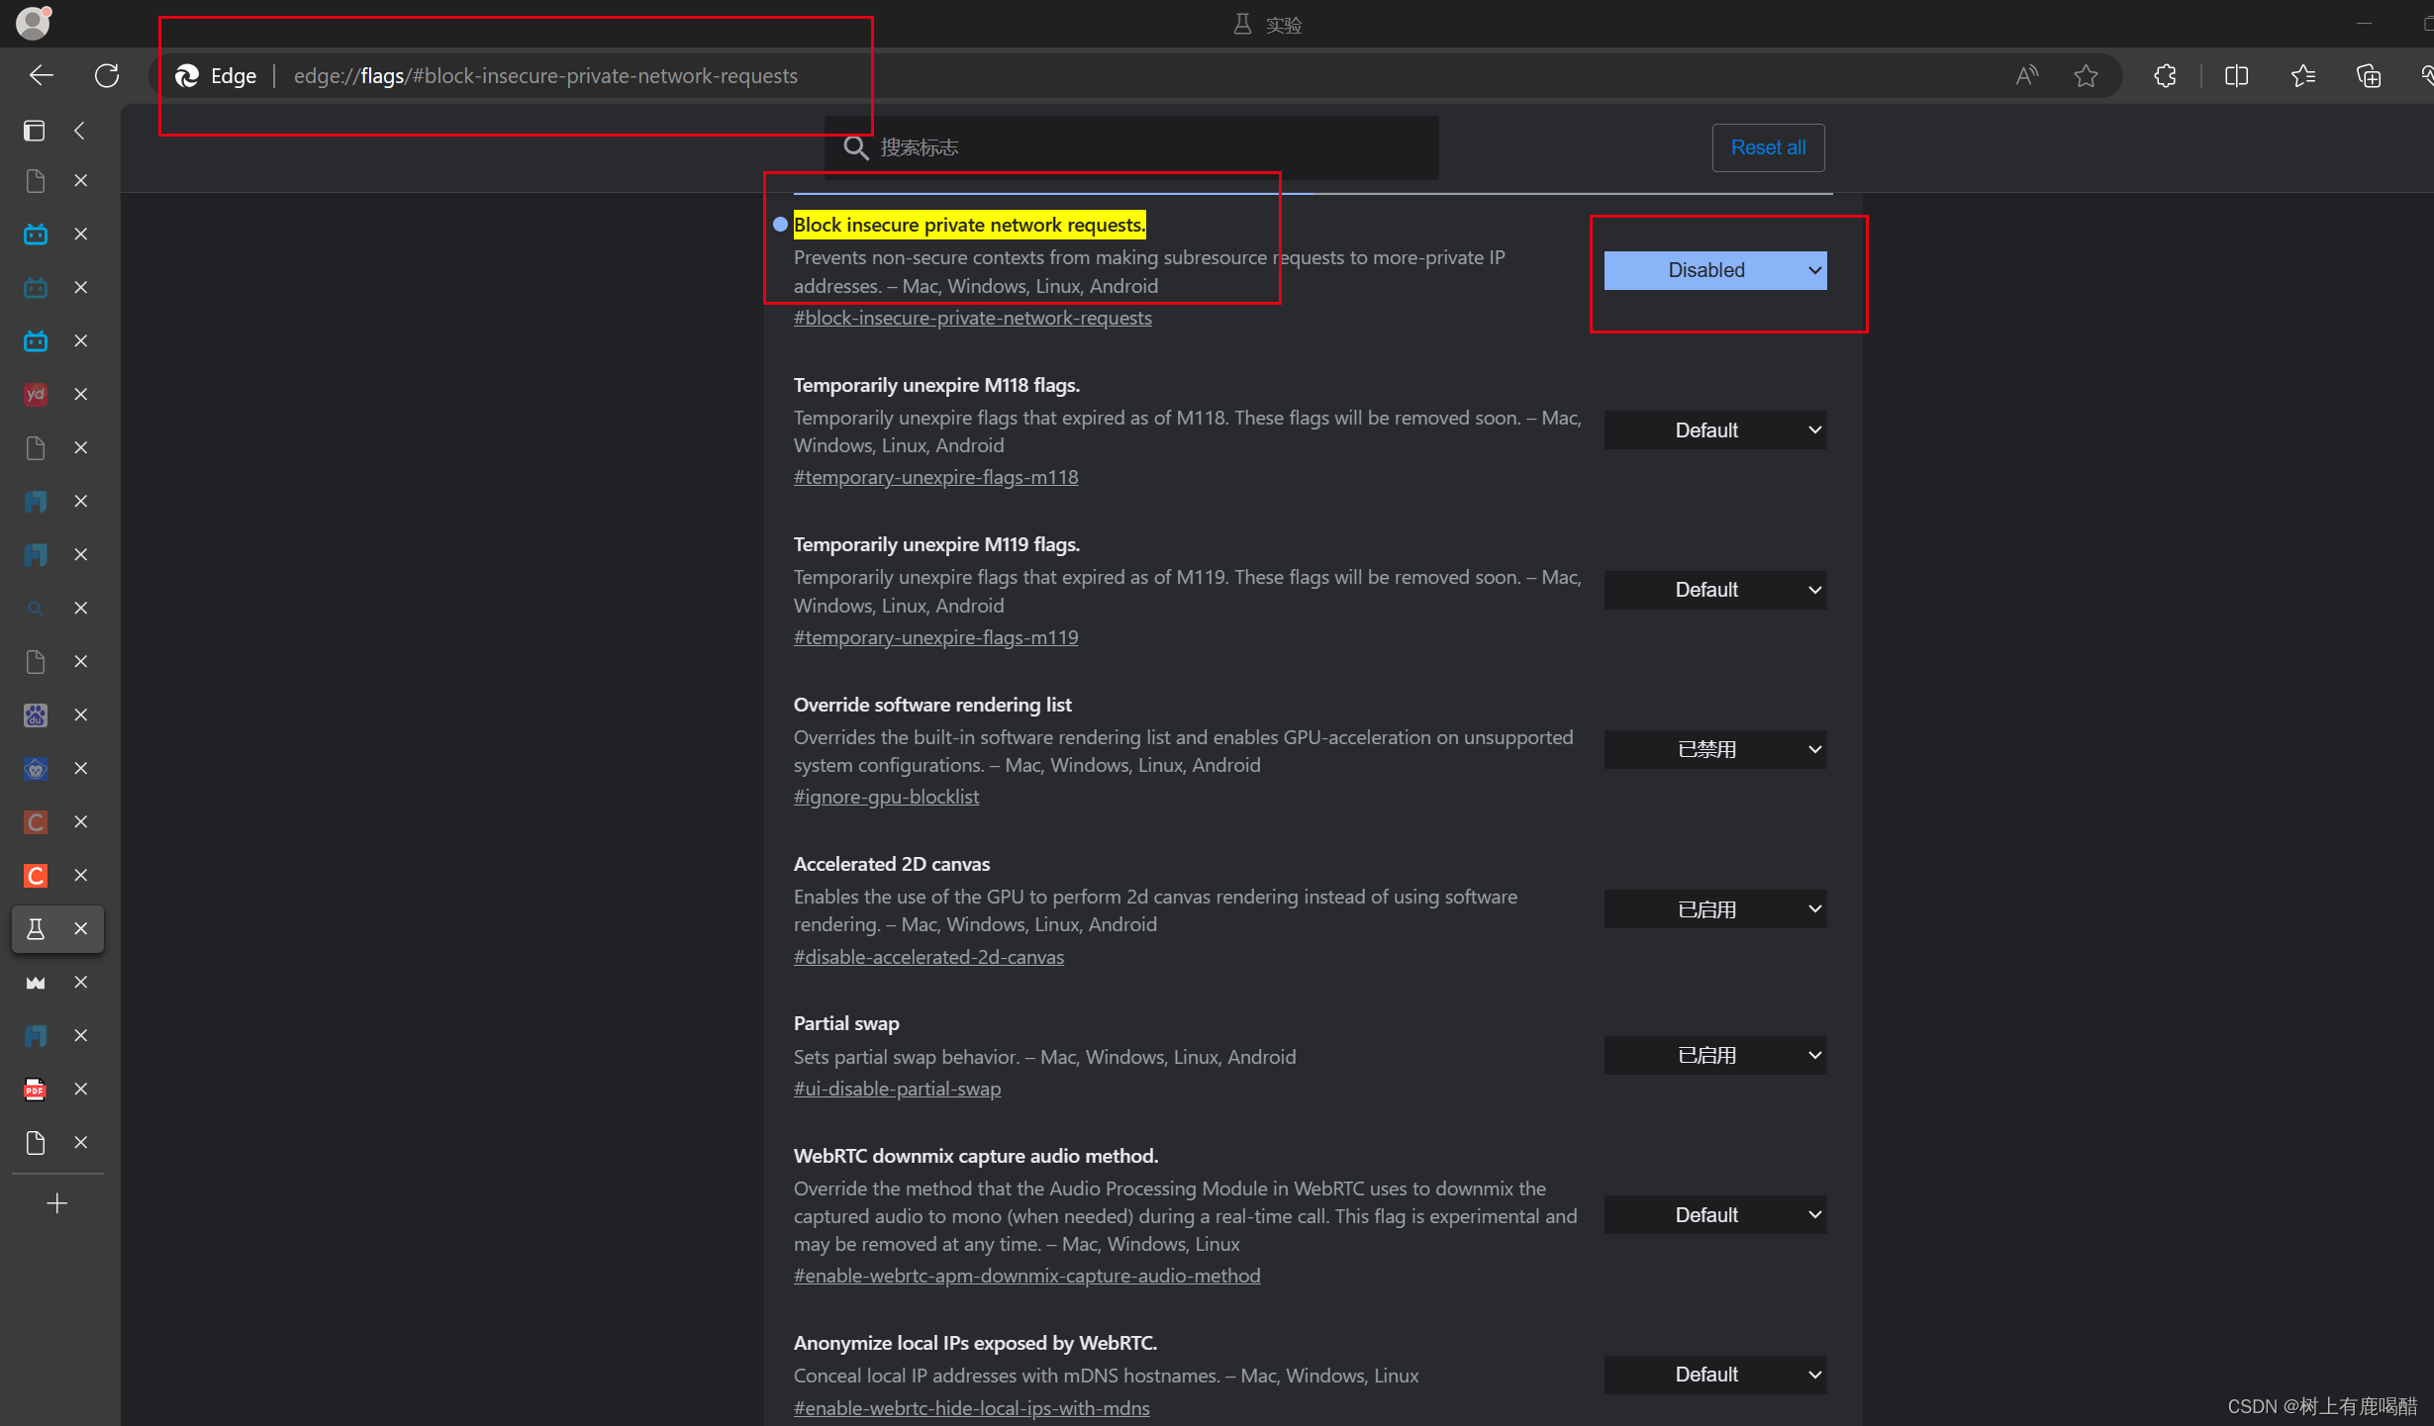The image size is (2434, 1426).
Task: Click the read aloud icon
Action: (2026, 76)
